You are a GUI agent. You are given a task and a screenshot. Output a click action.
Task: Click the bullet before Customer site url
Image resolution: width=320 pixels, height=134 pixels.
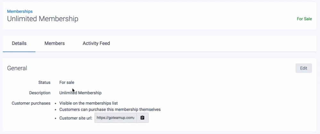pyautogui.click(x=56, y=118)
